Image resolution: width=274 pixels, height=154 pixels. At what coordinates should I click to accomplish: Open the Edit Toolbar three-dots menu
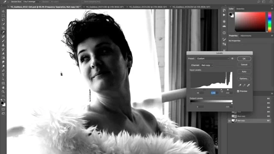tap(3, 96)
